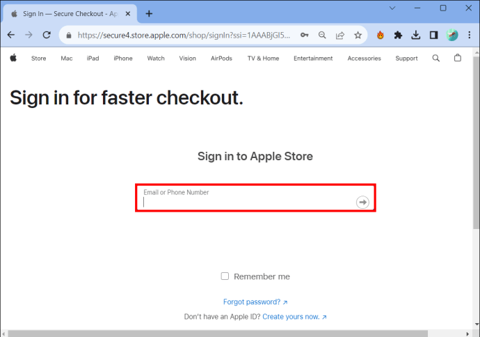Select the Sign In Secure Checkout tab

coord(70,14)
